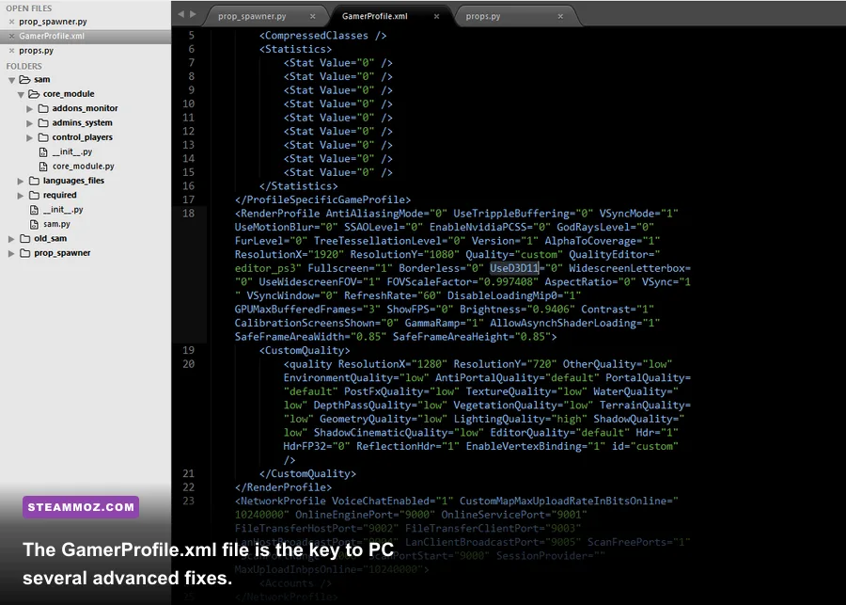846x605 pixels.
Task: Click the languages_files folder icon
Action: (x=34, y=181)
